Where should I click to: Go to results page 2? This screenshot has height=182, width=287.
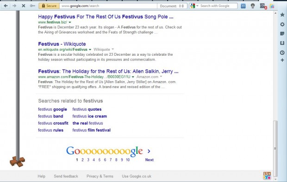pyautogui.click(x=82, y=160)
